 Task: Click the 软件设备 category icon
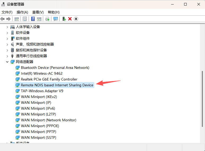coord(12,33)
